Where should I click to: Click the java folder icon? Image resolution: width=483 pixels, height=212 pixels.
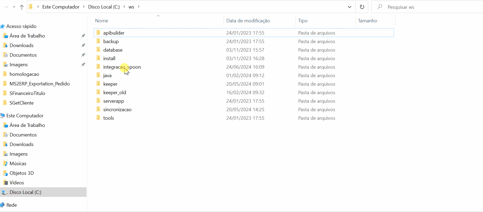point(98,75)
